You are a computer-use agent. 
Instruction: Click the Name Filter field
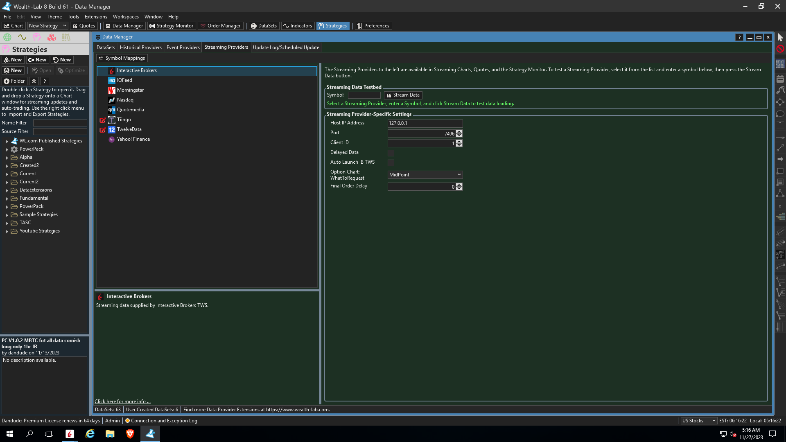pyautogui.click(x=60, y=123)
